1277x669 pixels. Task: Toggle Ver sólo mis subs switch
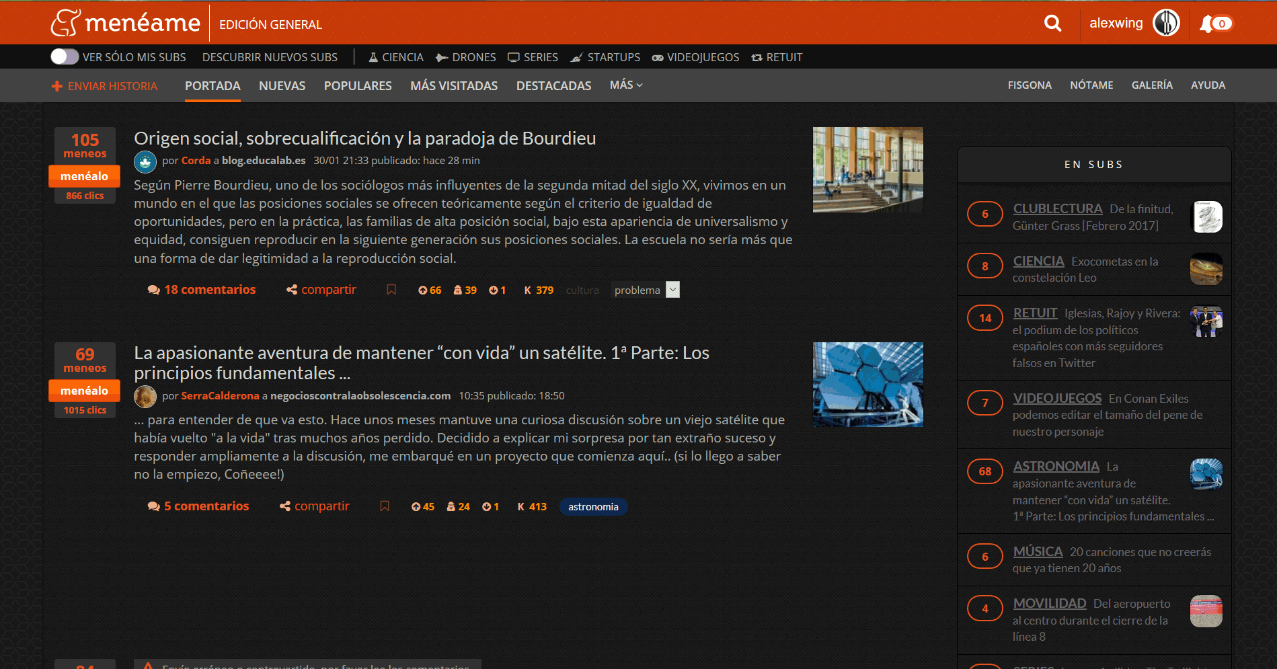65,56
